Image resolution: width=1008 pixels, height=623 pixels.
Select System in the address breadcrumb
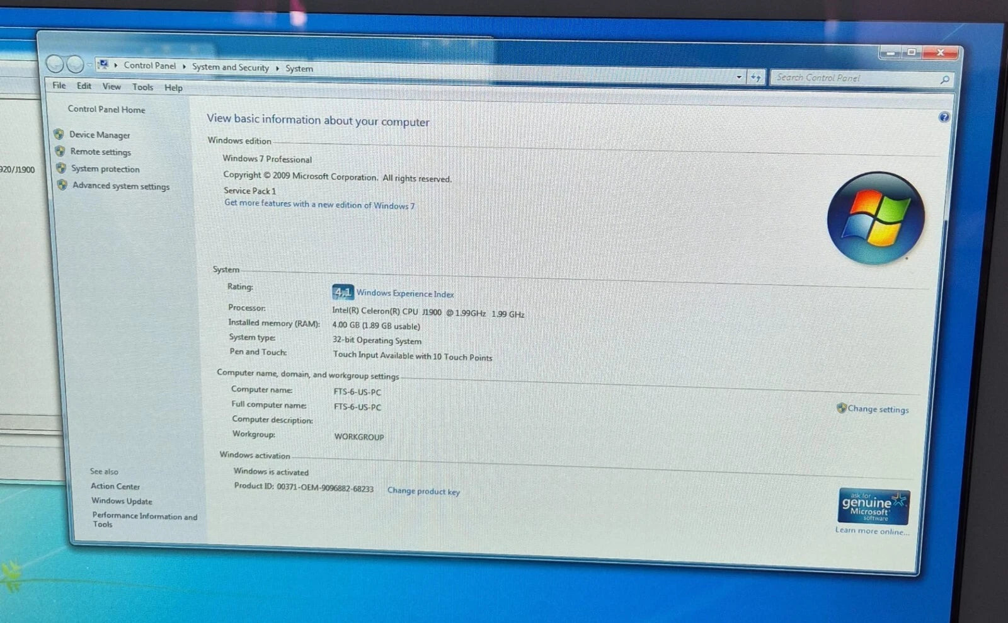point(299,69)
